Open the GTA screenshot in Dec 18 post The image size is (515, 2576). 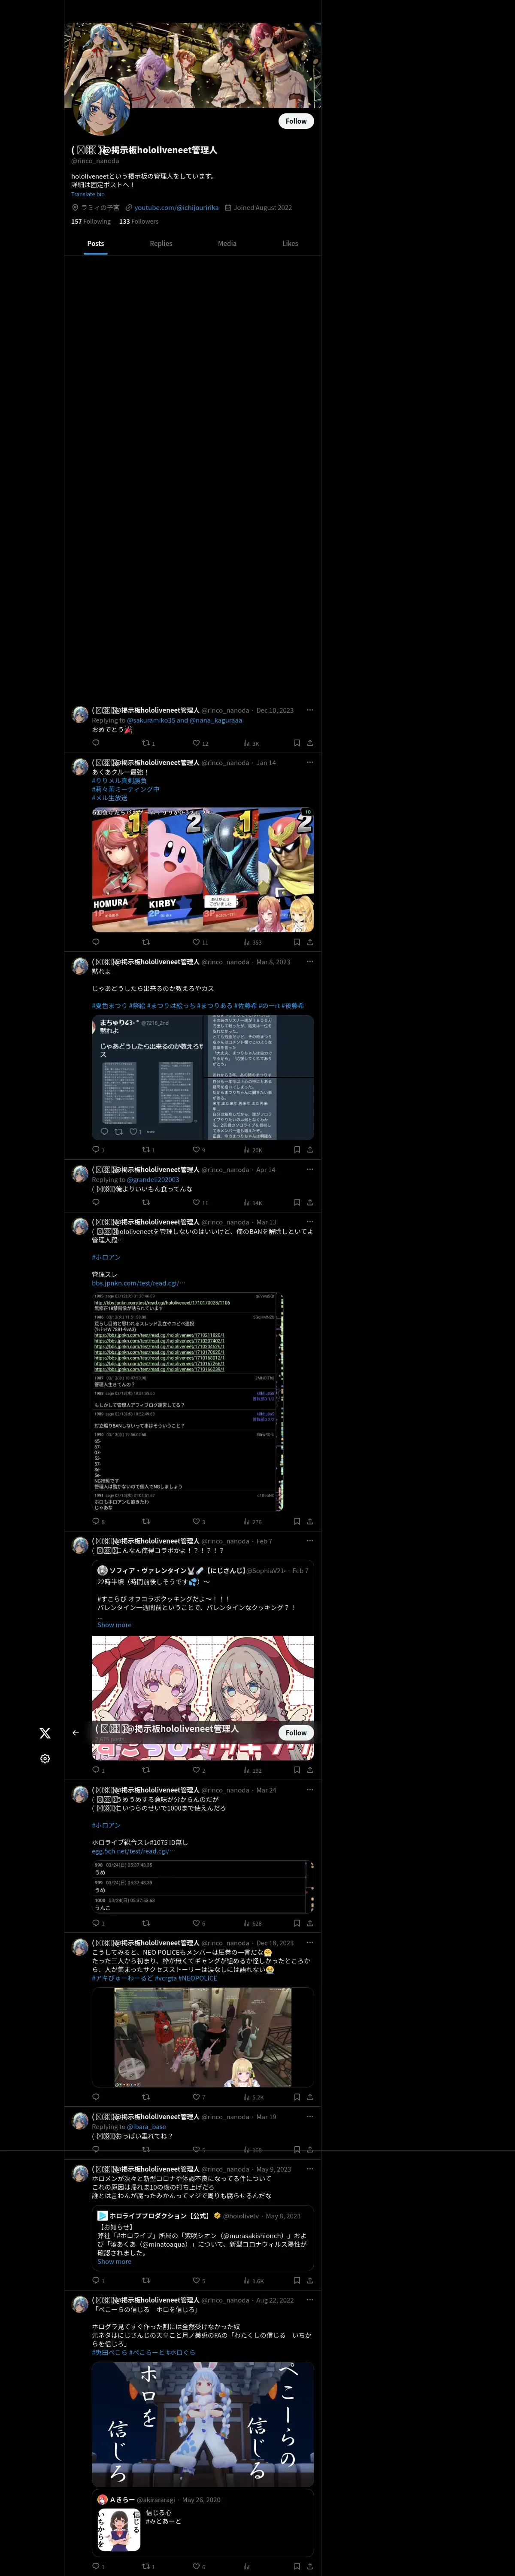(x=203, y=2037)
